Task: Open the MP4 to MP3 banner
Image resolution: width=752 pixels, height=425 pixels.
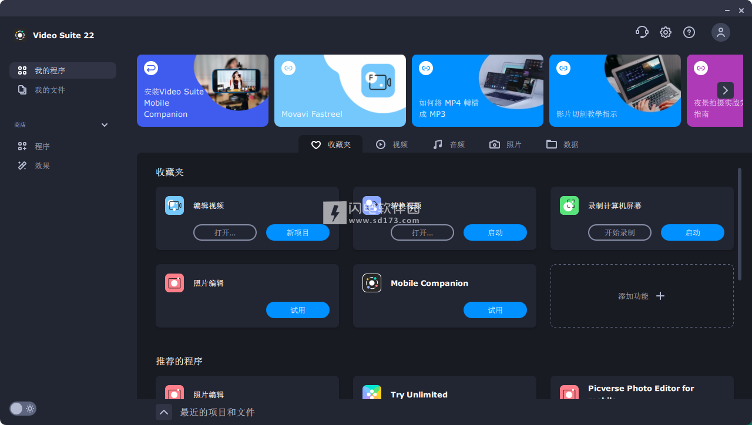Action: point(478,90)
